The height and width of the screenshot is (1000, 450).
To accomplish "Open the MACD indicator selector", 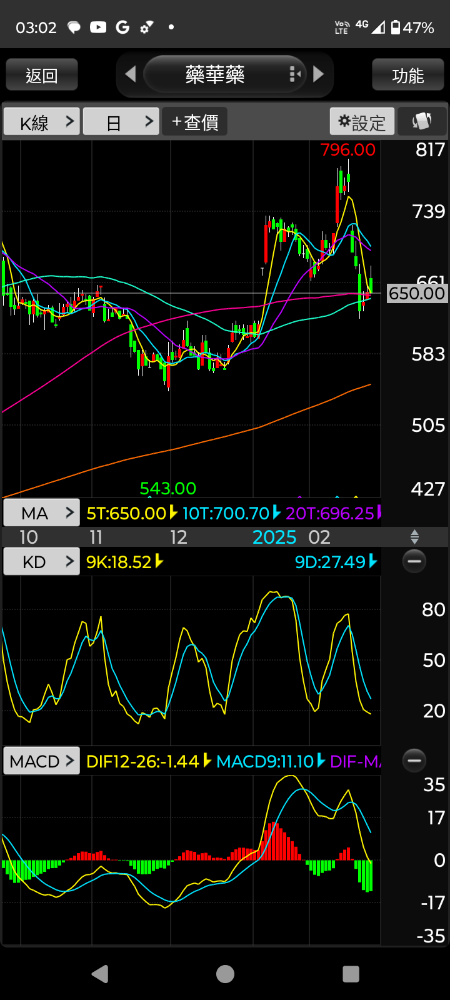I will click(x=41, y=761).
